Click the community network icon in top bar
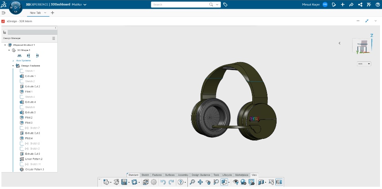Image resolution: width=382 pixels, height=189 pixels. 360,4
